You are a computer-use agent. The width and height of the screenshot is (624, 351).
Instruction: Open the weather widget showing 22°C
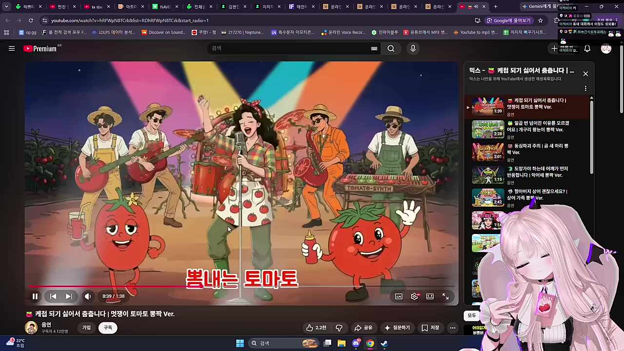click(x=15, y=343)
